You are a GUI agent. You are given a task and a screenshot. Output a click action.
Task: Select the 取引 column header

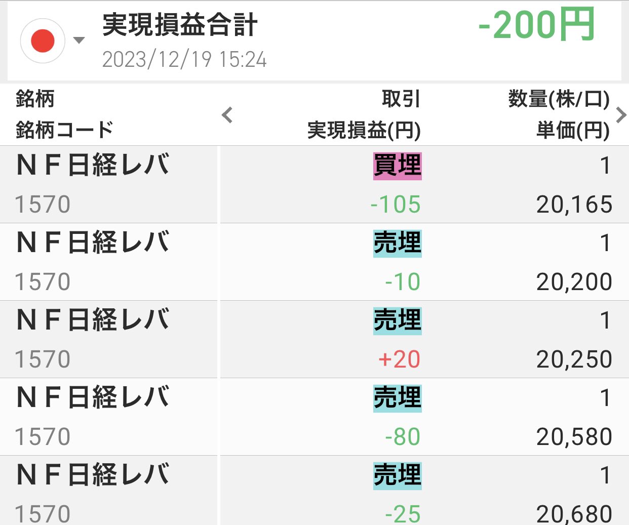(x=401, y=99)
